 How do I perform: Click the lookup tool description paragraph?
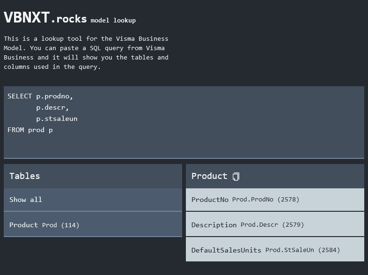coord(86,52)
